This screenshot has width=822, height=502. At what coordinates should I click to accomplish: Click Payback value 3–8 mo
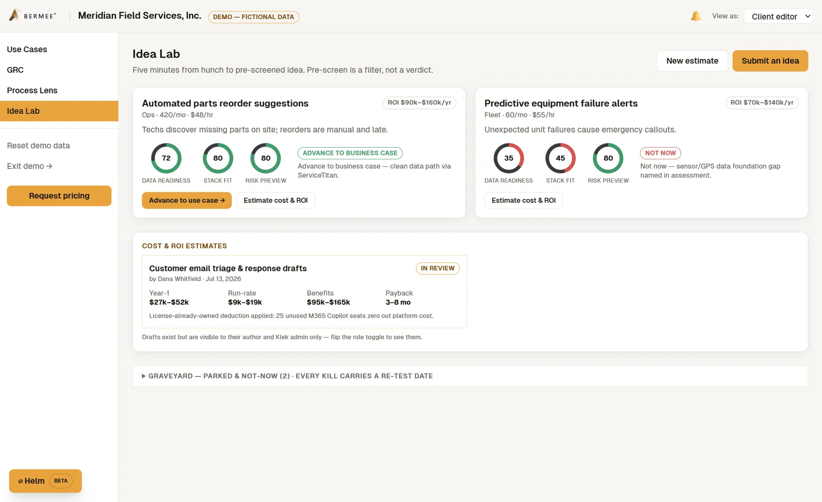[398, 302]
